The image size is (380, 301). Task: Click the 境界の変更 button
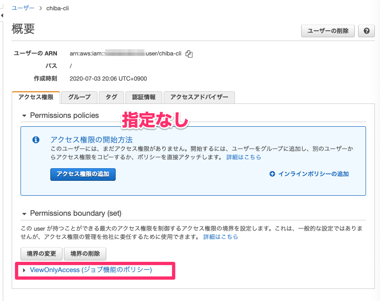[41, 253]
